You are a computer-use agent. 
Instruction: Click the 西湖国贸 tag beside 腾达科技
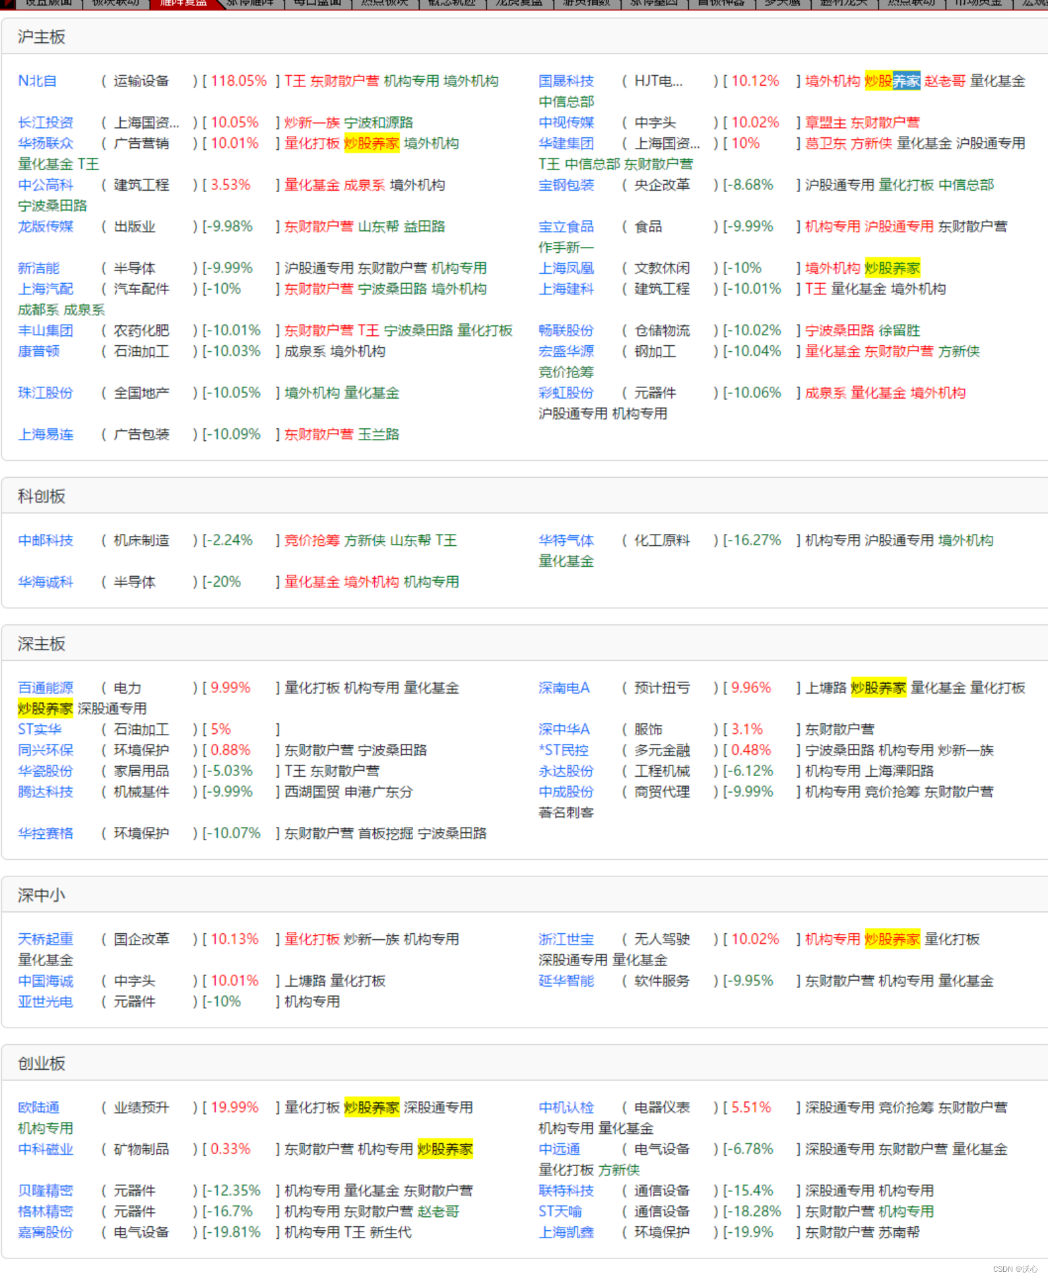(x=312, y=791)
